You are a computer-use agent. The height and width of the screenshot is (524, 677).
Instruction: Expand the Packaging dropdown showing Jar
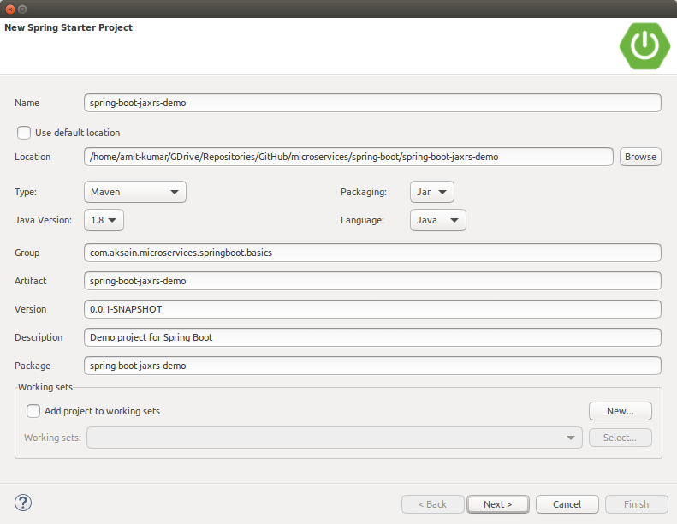(x=431, y=193)
